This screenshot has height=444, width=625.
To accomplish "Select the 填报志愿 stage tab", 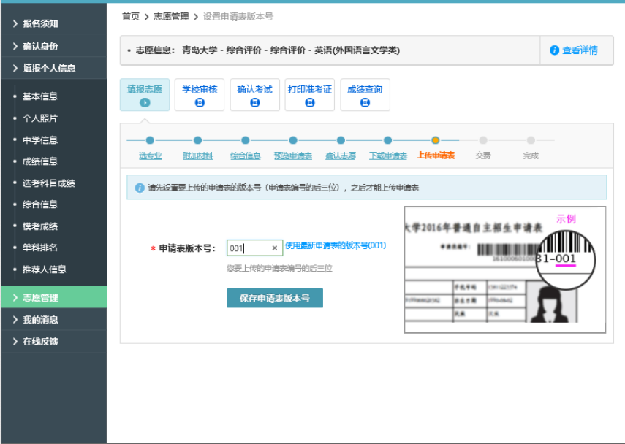I will [x=144, y=95].
